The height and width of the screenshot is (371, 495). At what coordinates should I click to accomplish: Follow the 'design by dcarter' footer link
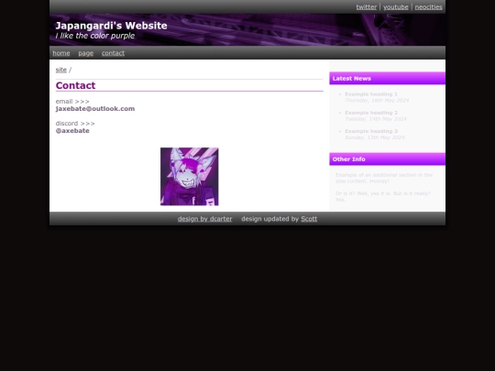tap(205, 219)
